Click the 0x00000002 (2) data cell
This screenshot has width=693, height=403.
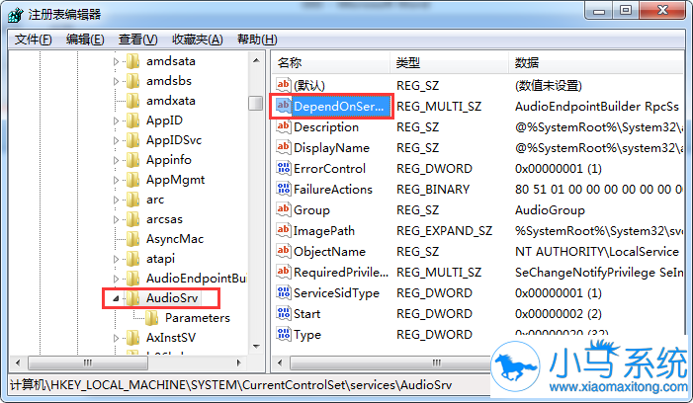(558, 314)
